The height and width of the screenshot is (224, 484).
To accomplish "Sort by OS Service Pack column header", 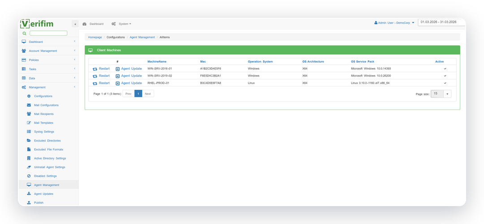I will (x=363, y=62).
